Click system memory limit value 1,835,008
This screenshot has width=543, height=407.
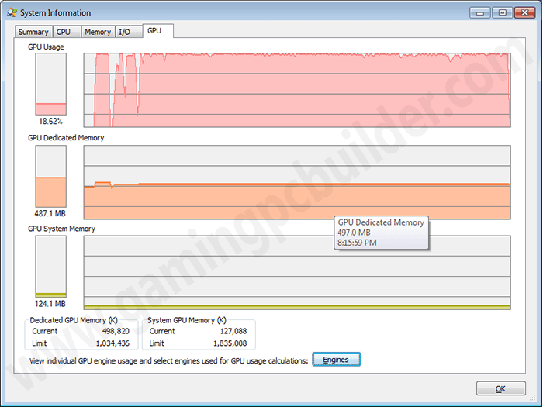tap(230, 343)
